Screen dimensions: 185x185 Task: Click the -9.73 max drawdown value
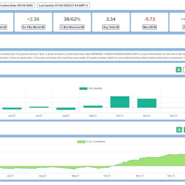150,19
